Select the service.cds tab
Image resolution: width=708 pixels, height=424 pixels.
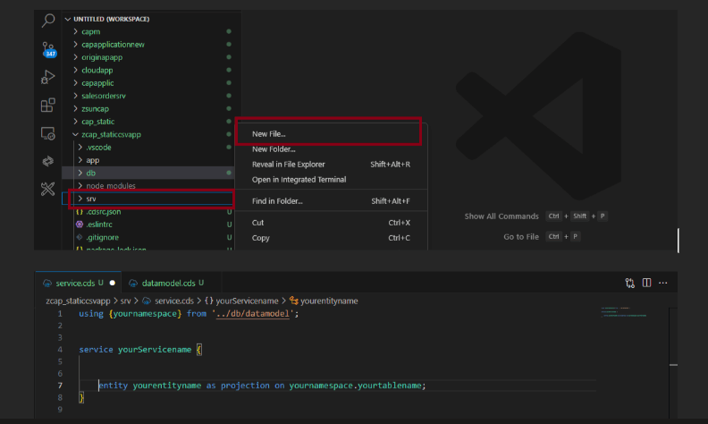pyautogui.click(x=75, y=283)
